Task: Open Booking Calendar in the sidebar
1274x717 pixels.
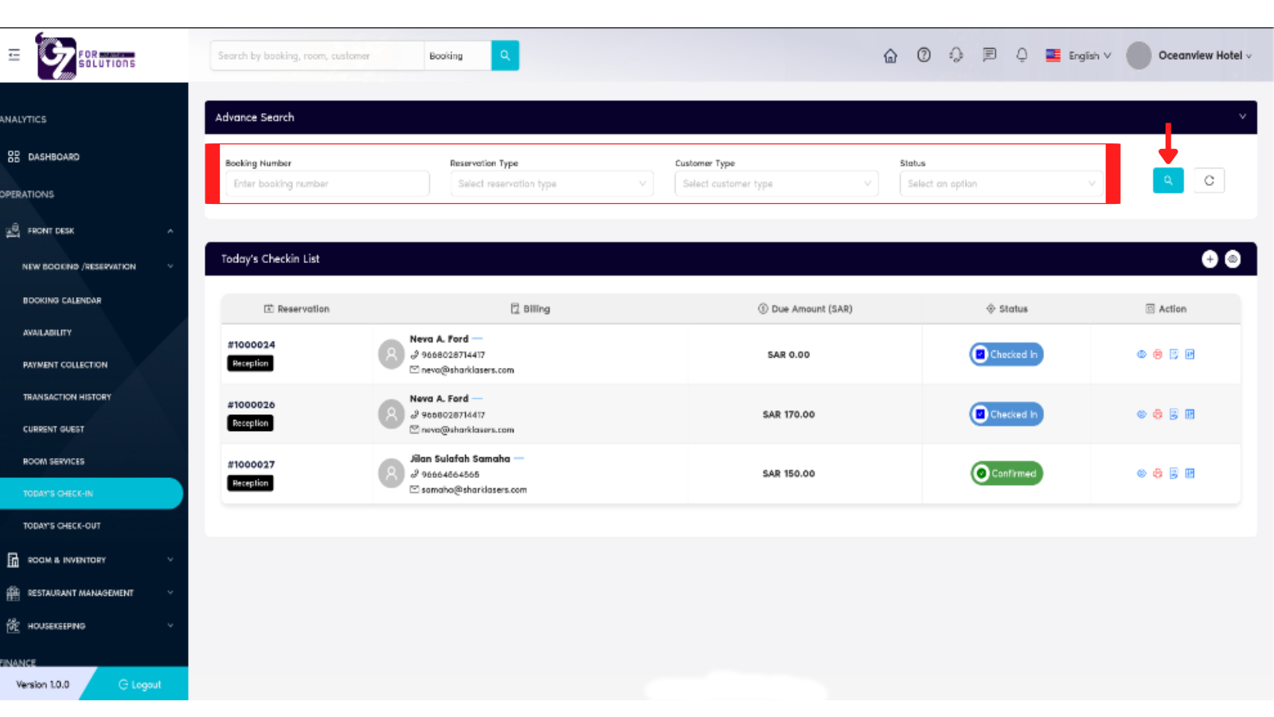Action: (x=62, y=300)
